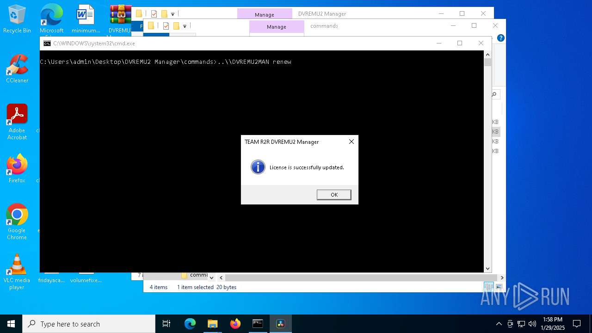Open the notification center

(577, 324)
